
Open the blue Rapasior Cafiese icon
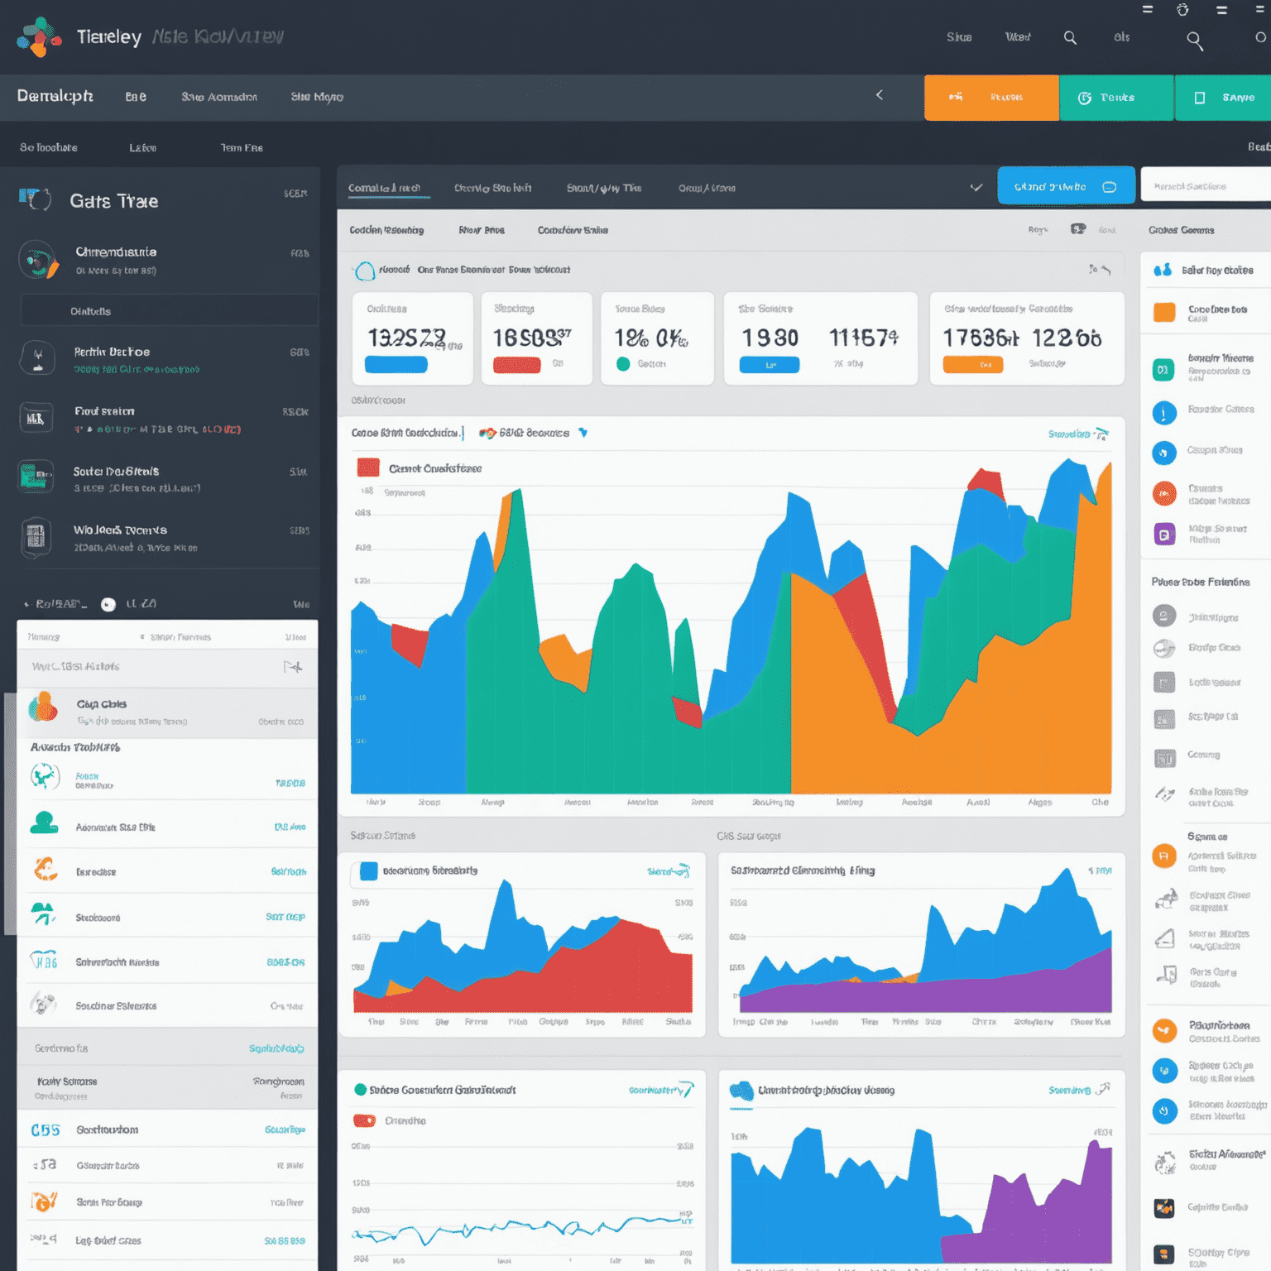pos(1164,412)
